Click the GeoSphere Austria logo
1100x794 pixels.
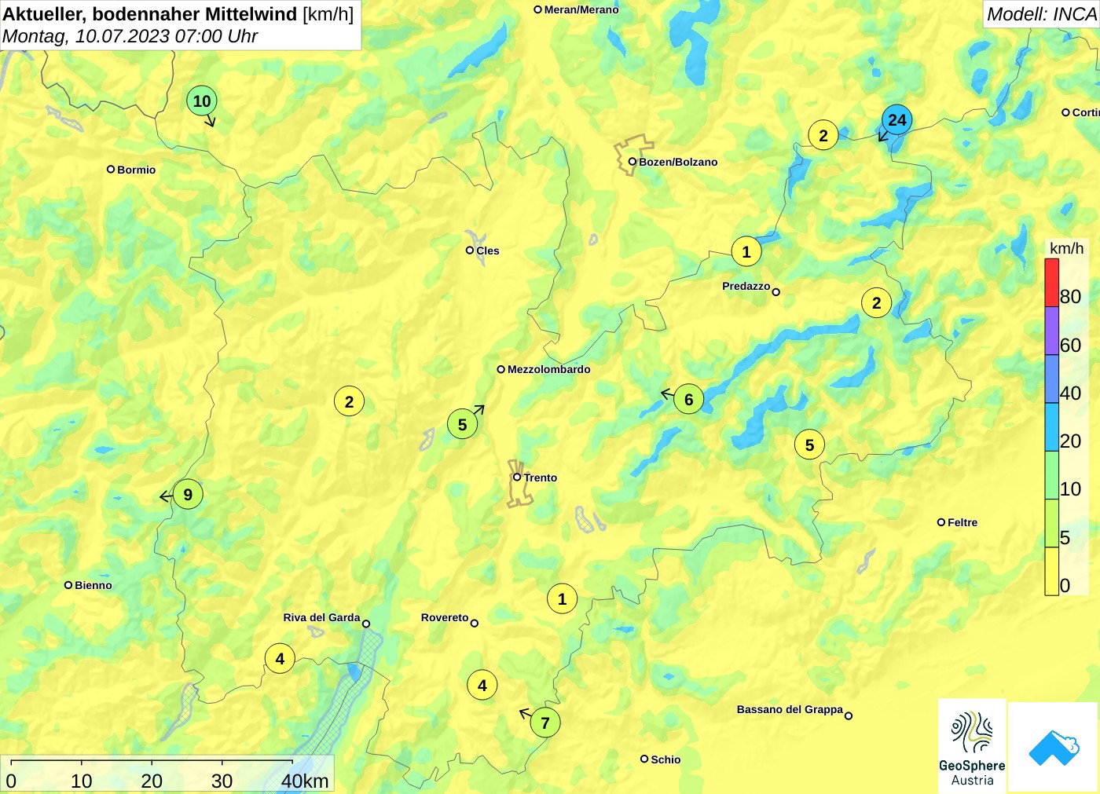972,746
